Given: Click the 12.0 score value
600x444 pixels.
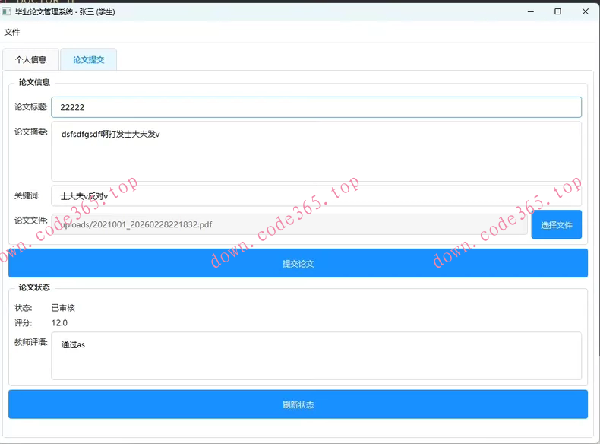Looking at the screenshot, I should pos(59,323).
